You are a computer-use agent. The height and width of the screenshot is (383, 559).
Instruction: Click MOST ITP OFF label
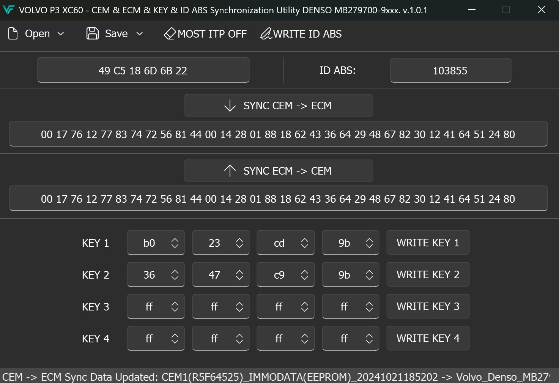(x=212, y=34)
